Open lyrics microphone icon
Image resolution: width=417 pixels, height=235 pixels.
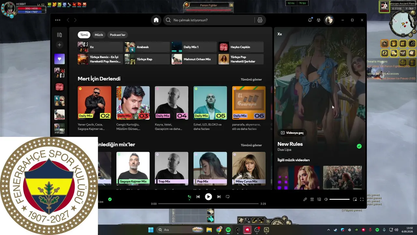click(305, 199)
